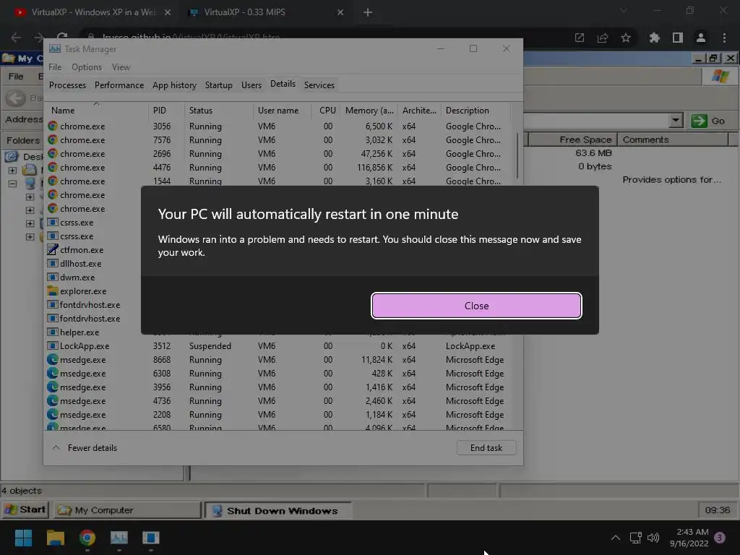Sort by Free Space column in My Computer
This screenshot has width=740, height=555.
pos(572,139)
